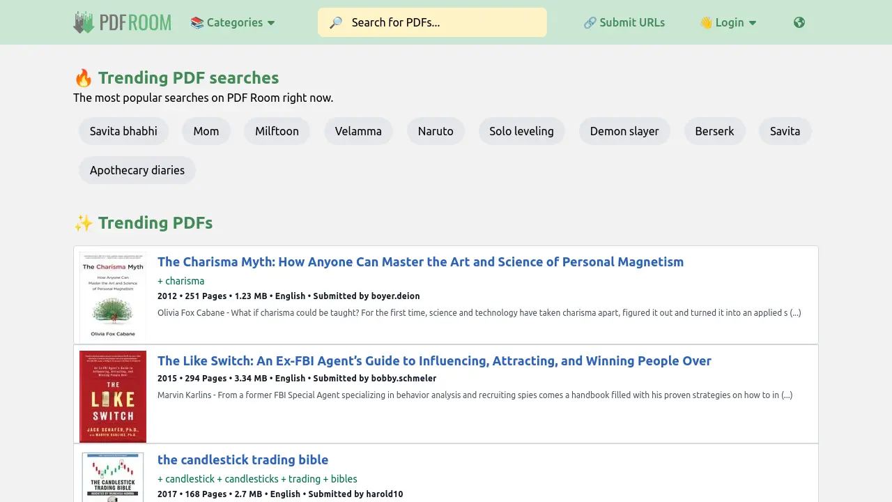Select the Naruto trending search
The height and width of the screenshot is (502, 892).
pos(436,131)
